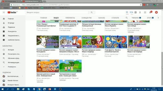Open File Explorer from the taskbar
Viewport: 163px width, 91px height.
click(18, 89)
